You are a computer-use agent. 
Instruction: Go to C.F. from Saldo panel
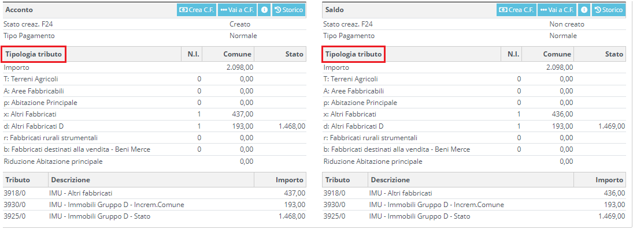(557, 10)
